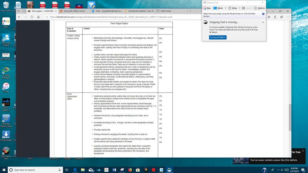Go to the browser home page

(x=38, y=17)
